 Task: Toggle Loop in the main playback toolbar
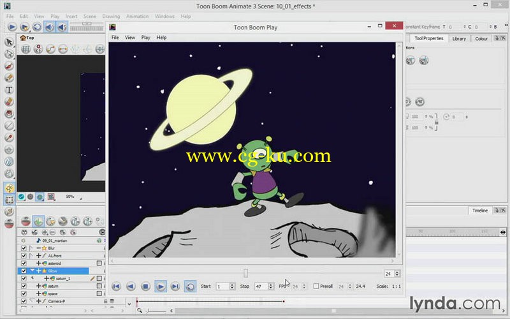click(x=37, y=27)
